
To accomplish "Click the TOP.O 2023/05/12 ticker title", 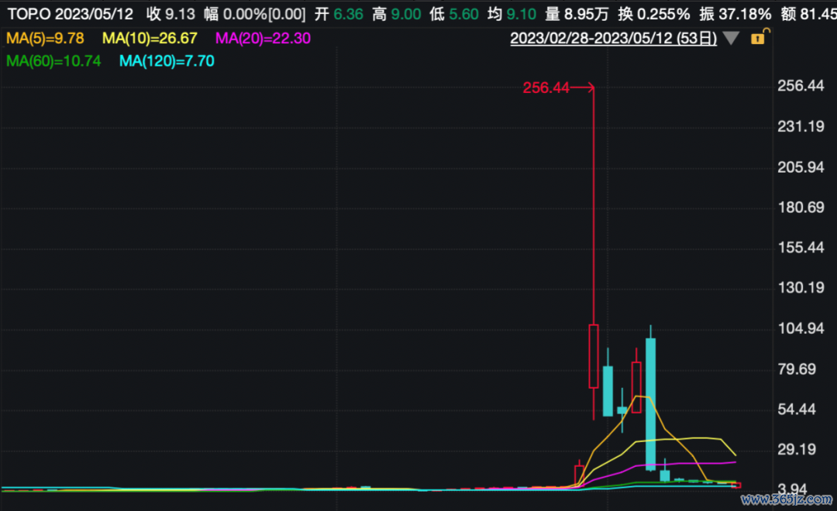I will 70,14.
